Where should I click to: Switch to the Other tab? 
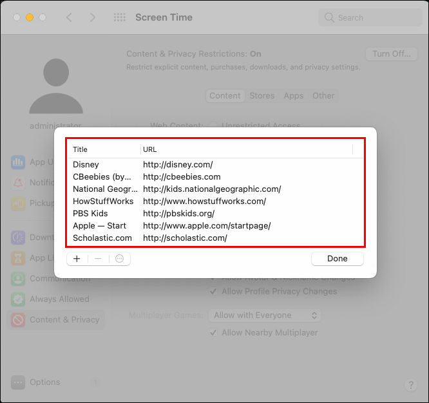323,96
